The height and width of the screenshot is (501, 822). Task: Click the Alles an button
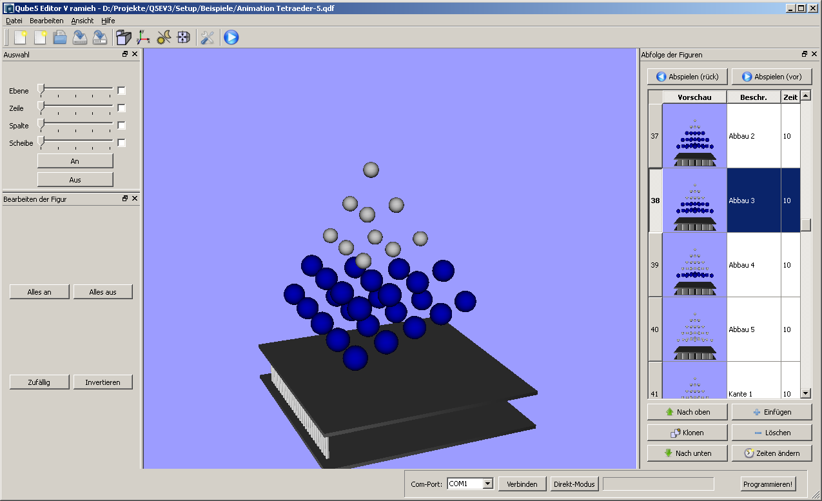[x=39, y=292]
